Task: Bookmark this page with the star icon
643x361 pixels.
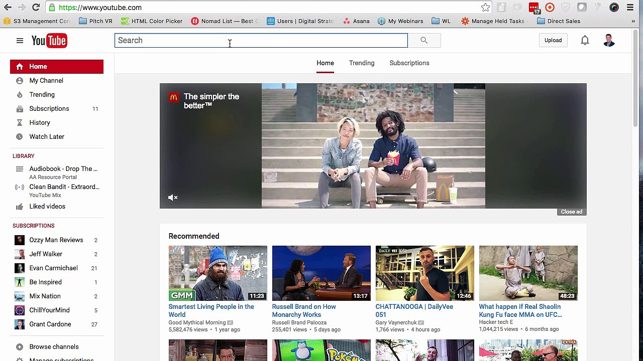Action: [x=485, y=8]
